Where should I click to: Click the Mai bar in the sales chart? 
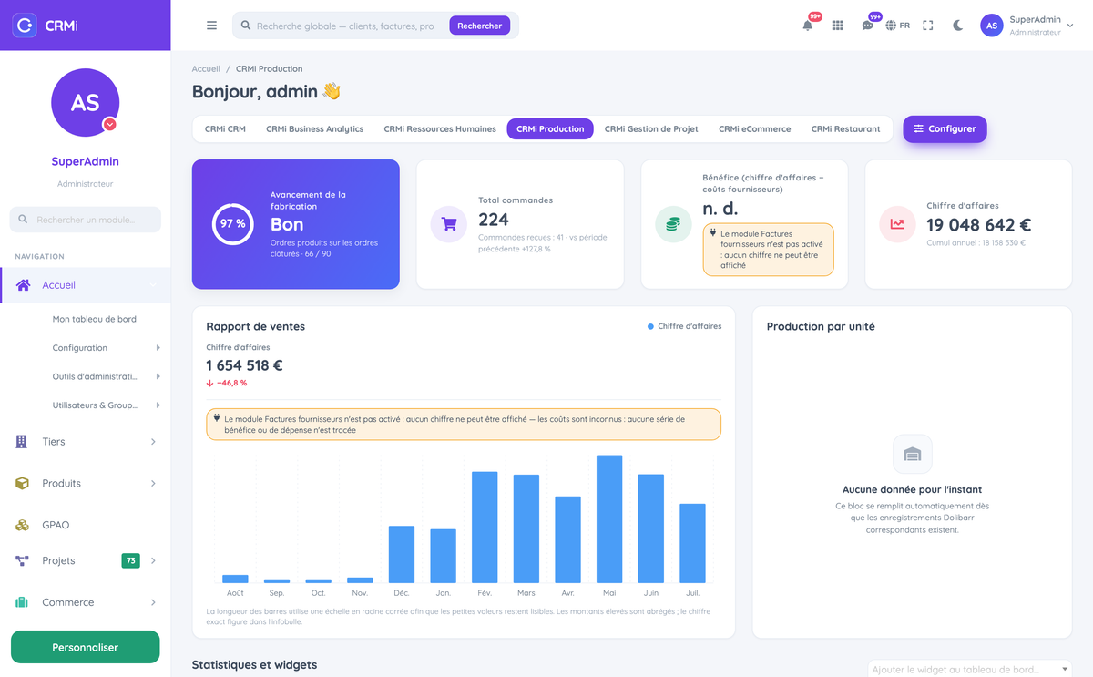click(609, 519)
